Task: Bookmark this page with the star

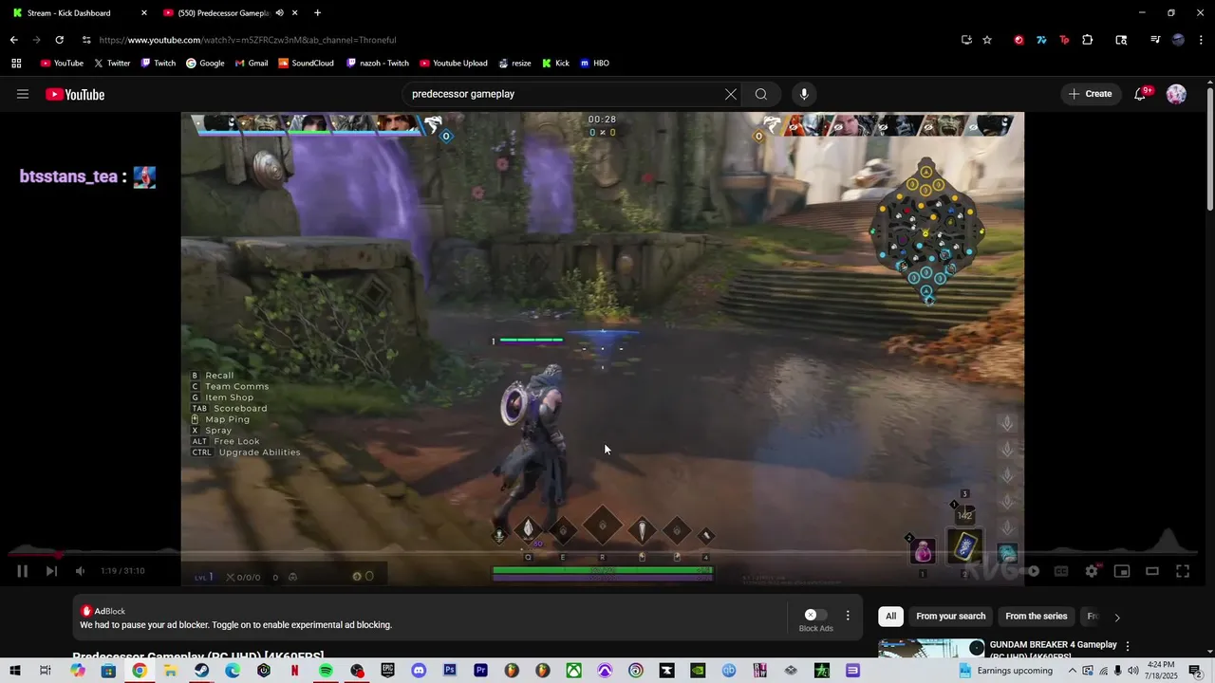Action: pos(987,40)
